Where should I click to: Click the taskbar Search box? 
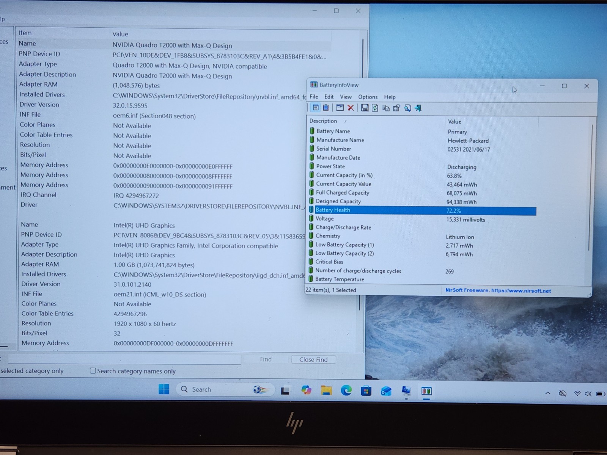[x=225, y=389]
